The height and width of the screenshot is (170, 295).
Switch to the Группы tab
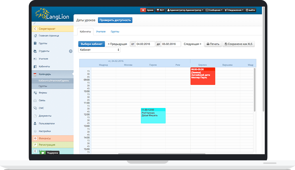point(115,32)
